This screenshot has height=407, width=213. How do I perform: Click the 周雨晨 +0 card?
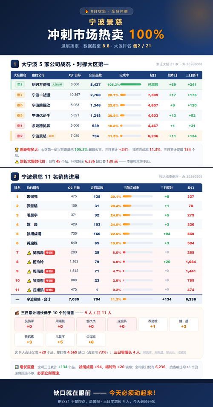60,324
